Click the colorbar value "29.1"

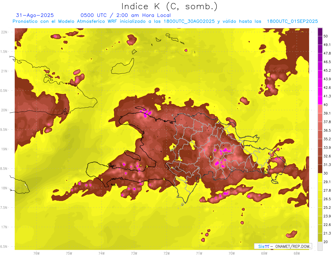(327, 182)
